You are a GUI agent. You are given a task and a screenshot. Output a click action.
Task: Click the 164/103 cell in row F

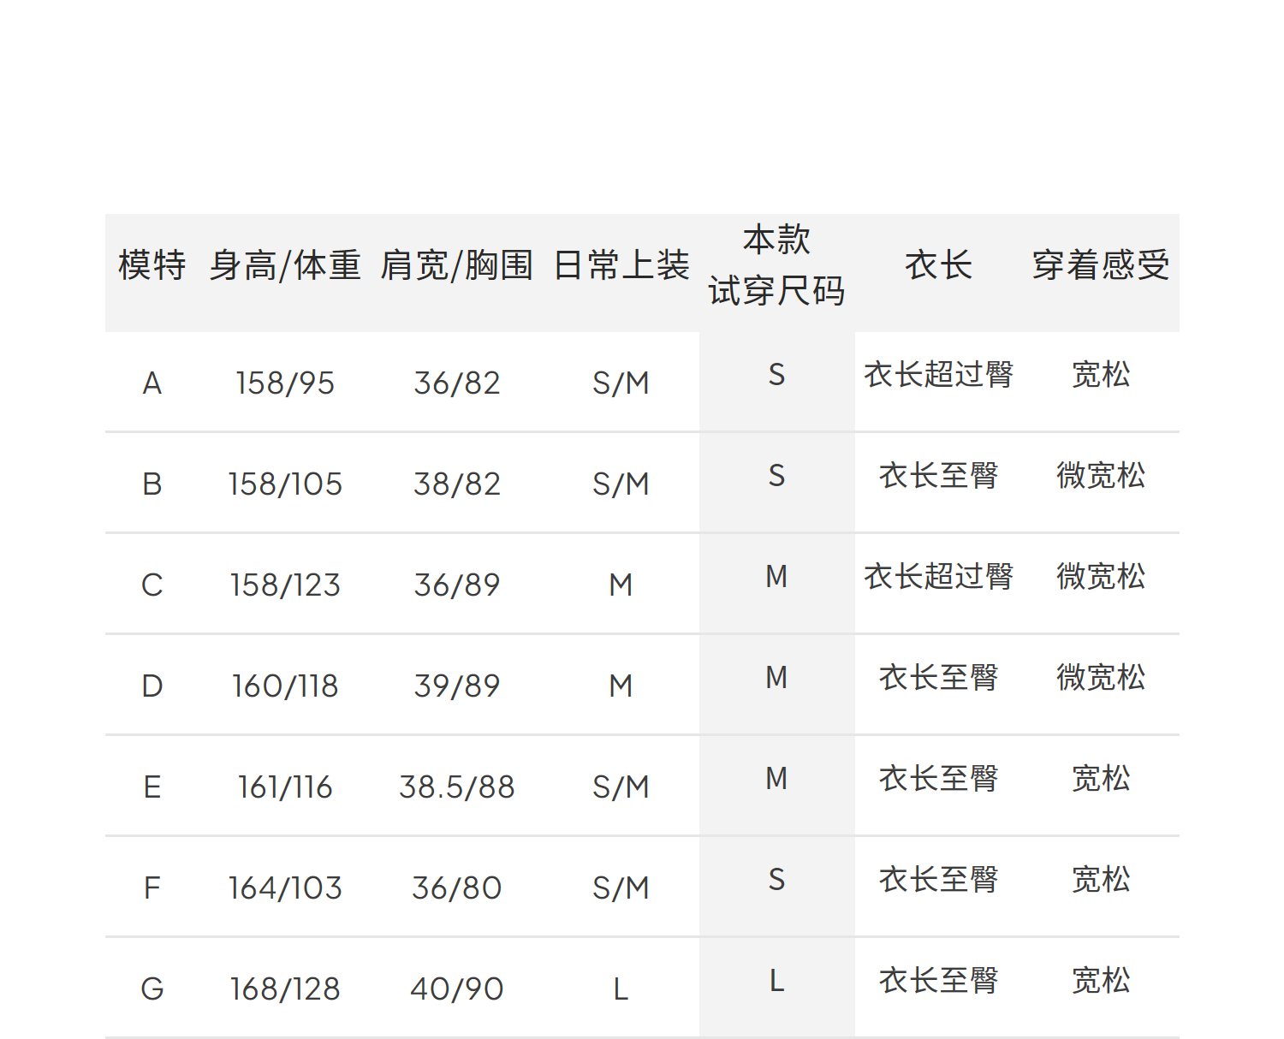[x=285, y=888]
